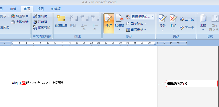Toggle Track Changes (修订) icon
This screenshot has width=219, height=107.
[109, 18]
